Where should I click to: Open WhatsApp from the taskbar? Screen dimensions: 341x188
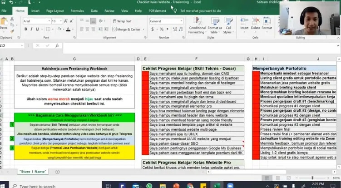149,186
